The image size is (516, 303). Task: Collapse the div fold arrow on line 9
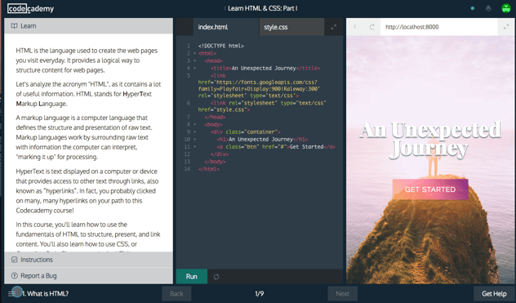pyautogui.click(x=195, y=131)
